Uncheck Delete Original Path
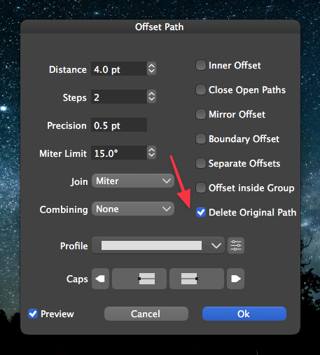This screenshot has height=355, width=320. click(201, 212)
